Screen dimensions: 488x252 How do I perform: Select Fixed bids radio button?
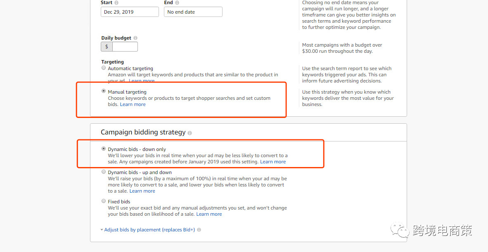pyautogui.click(x=104, y=201)
